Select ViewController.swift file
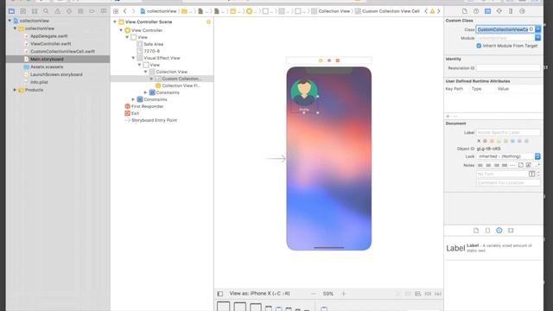The image size is (553, 311). pos(50,44)
